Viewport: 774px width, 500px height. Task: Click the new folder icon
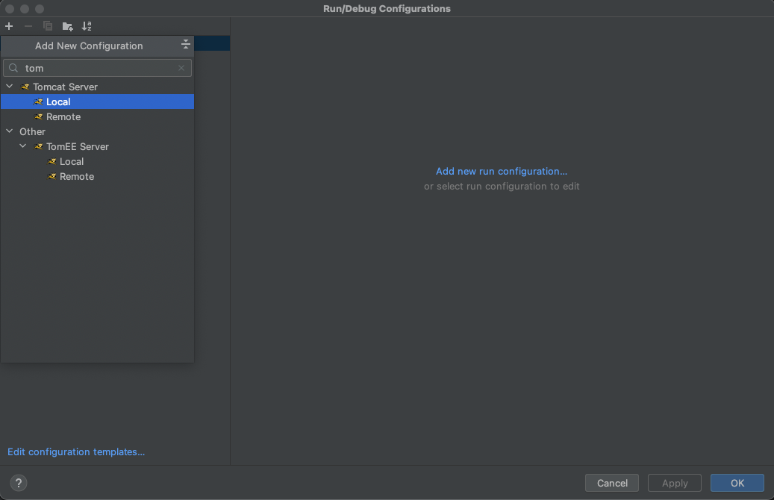pos(68,26)
